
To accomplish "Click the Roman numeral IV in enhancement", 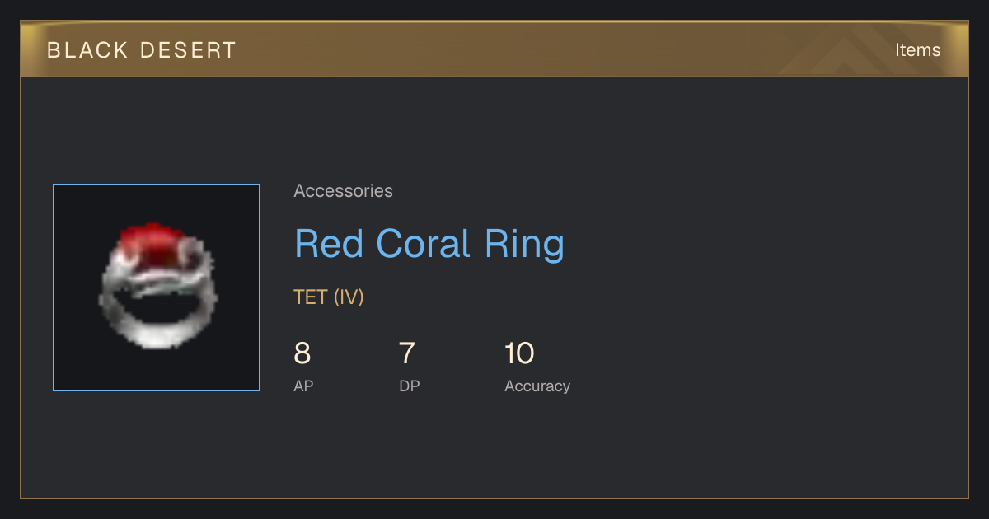I will coord(349,297).
